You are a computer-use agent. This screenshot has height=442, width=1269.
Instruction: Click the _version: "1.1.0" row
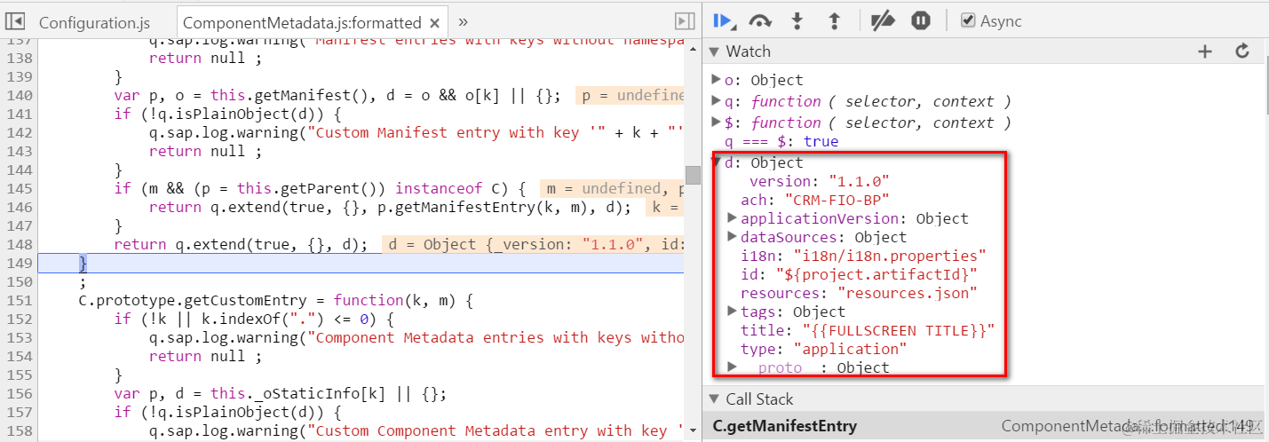tap(815, 181)
